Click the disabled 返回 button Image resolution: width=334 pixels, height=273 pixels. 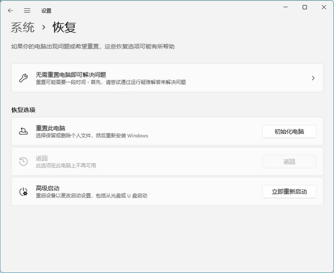[x=289, y=162]
